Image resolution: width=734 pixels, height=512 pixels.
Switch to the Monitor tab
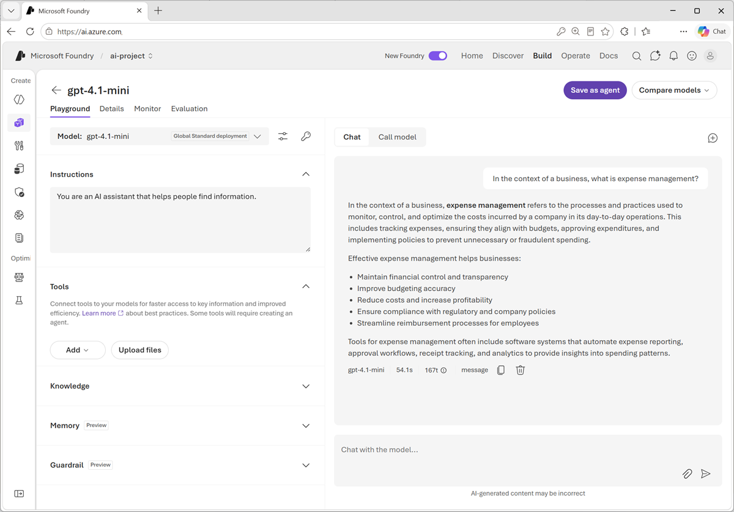click(x=147, y=109)
